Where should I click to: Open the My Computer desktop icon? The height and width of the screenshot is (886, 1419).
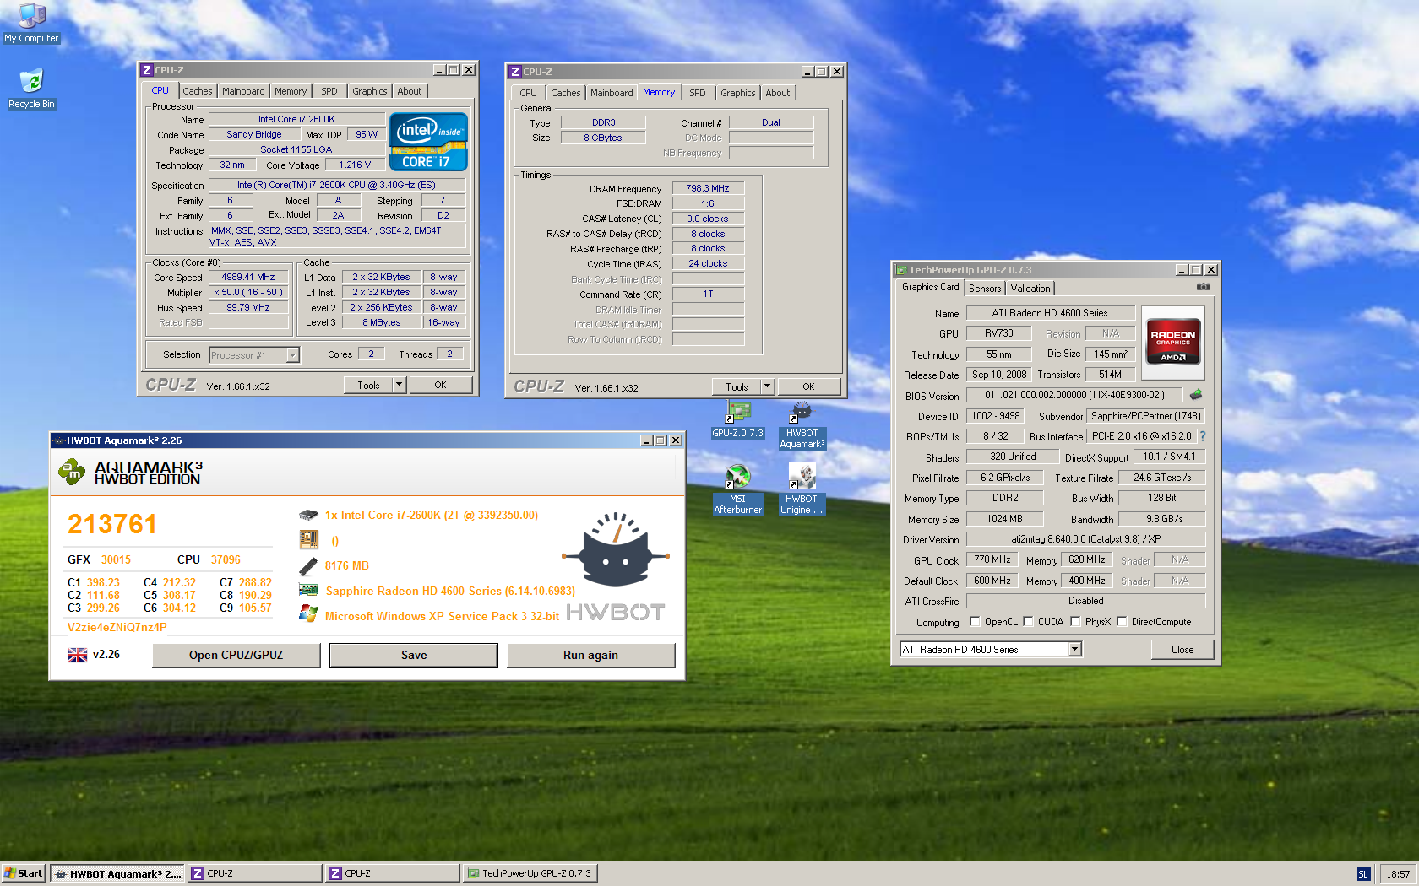click(x=31, y=23)
